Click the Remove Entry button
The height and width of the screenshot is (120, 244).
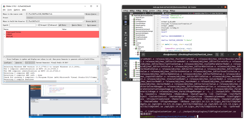[x=79, y=25]
